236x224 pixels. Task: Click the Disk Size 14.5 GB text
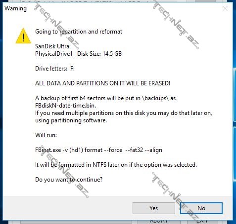[99, 54]
